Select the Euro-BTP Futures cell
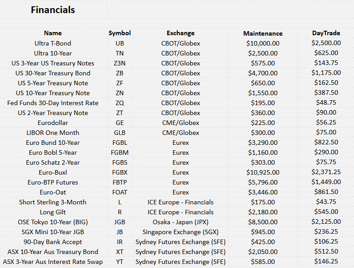The height and width of the screenshot is (268, 354). click(x=53, y=182)
